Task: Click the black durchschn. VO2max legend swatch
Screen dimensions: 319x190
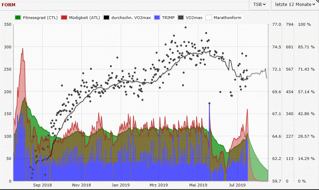Action: pos(106,17)
